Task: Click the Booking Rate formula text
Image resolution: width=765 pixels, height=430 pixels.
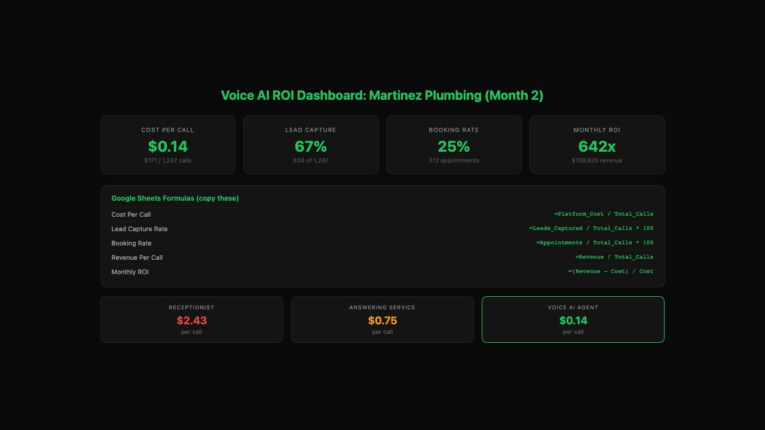Action: click(x=595, y=242)
